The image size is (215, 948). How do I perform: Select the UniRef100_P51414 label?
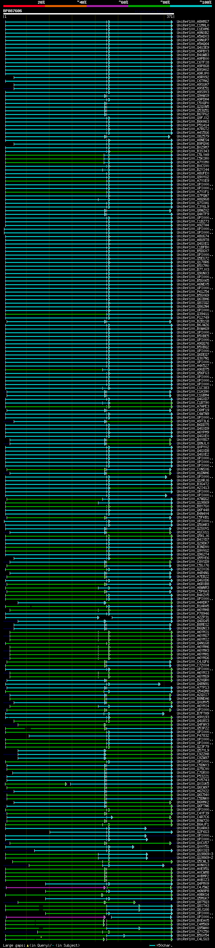192,125
